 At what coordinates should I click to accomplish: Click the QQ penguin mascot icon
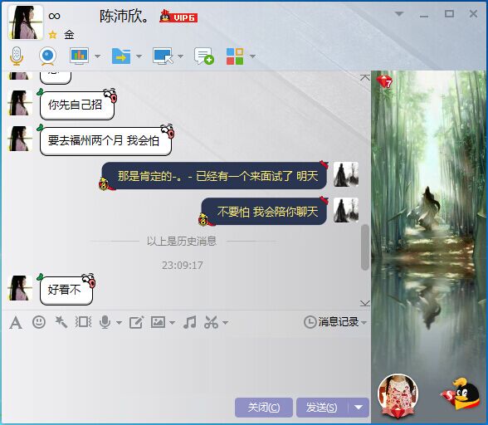point(461,393)
